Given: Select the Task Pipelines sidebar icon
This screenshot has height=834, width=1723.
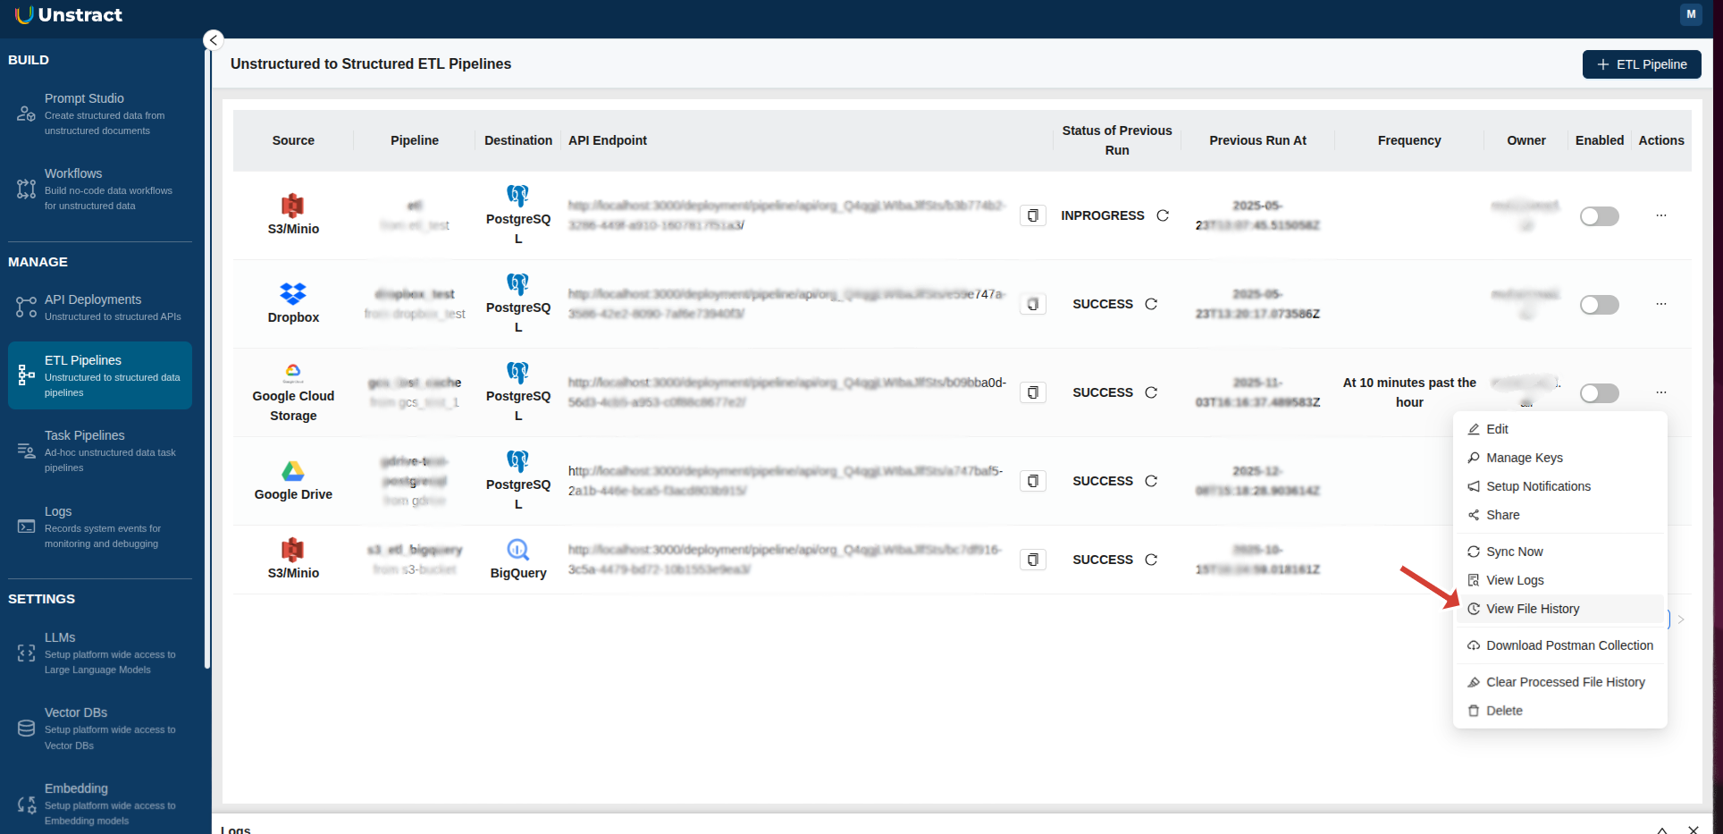Looking at the screenshot, I should point(25,451).
